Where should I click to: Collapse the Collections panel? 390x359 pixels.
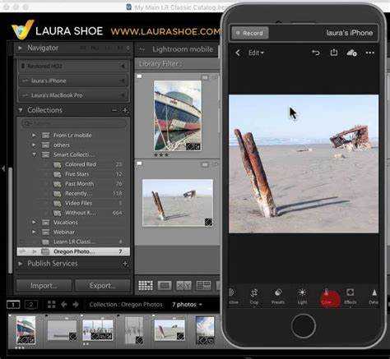pyautogui.click(x=21, y=110)
